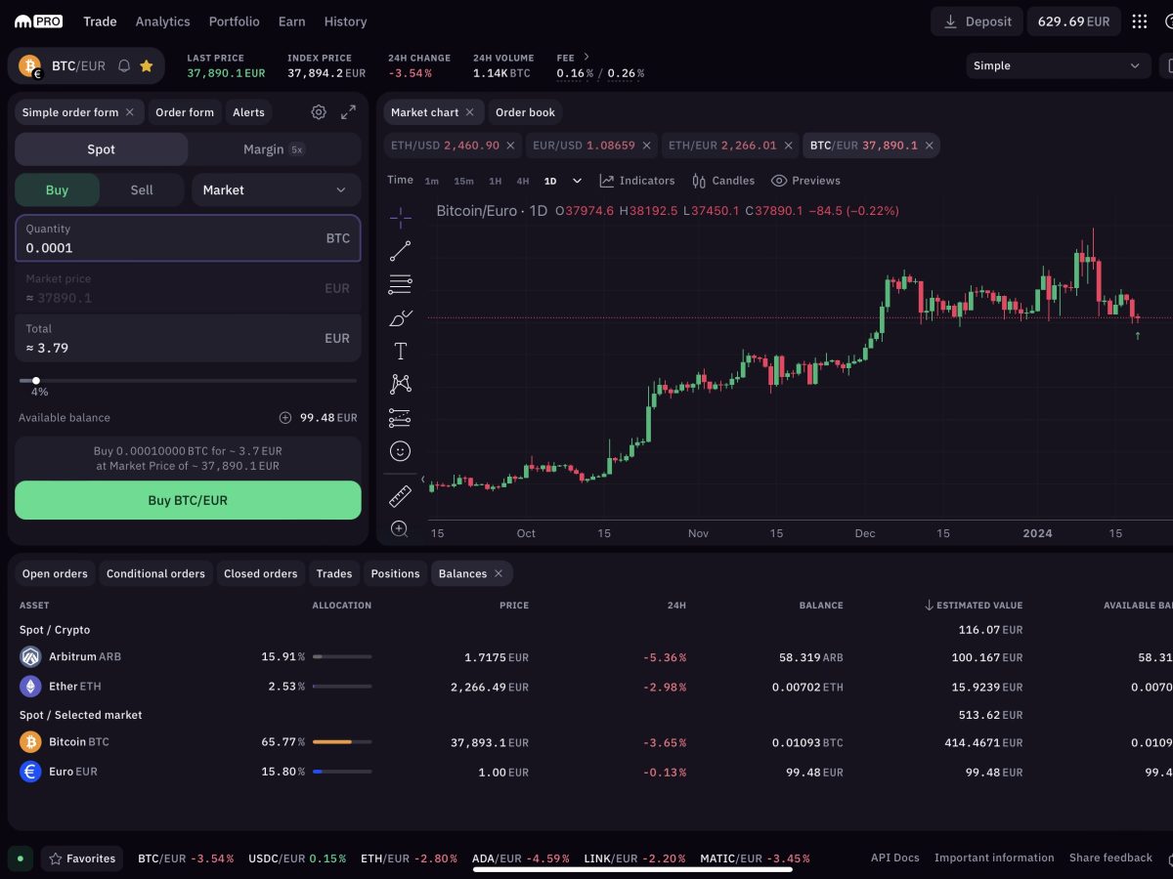Select the forecasting position tool

coord(400,417)
